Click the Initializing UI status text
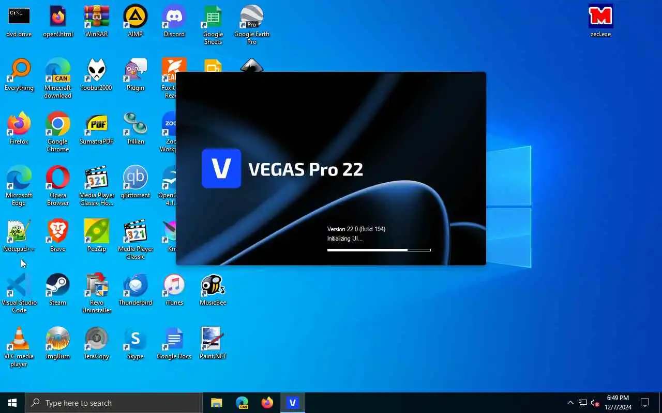This screenshot has width=662, height=413. click(345, 239)
